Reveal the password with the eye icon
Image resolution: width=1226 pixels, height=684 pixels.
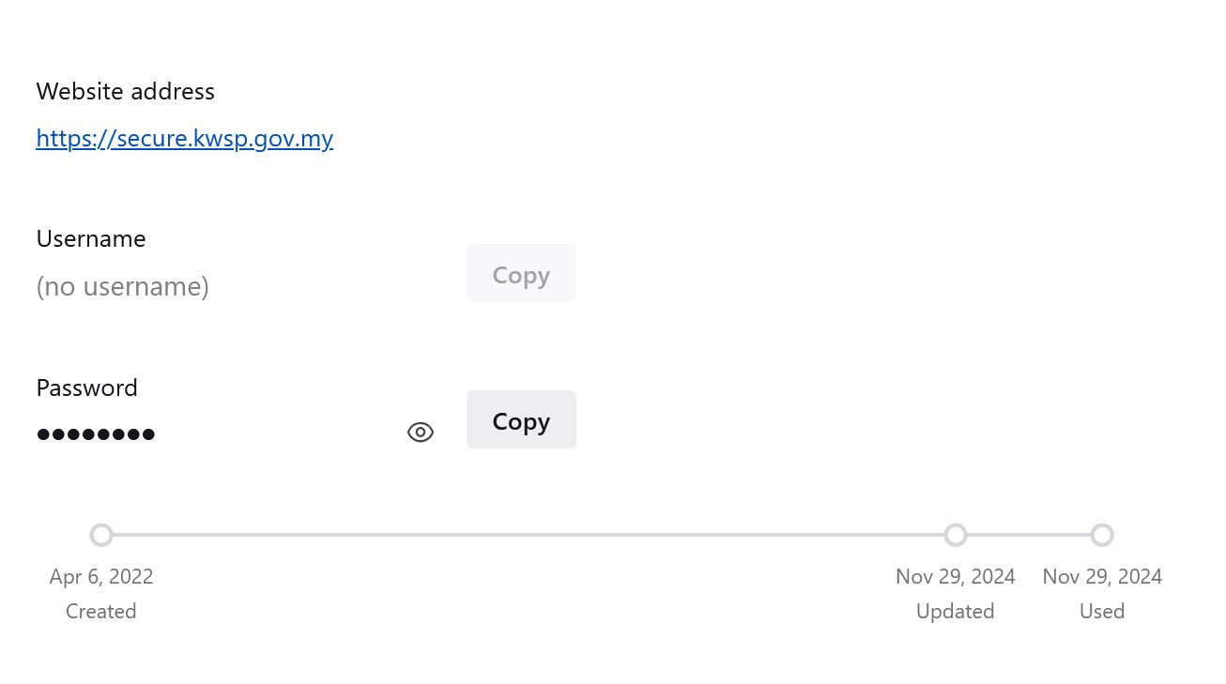coord(421,433)
